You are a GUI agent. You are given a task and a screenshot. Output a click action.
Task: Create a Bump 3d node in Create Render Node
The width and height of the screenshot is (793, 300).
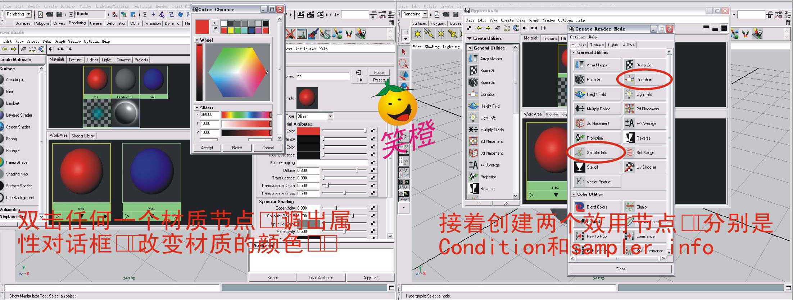(597, 80)
